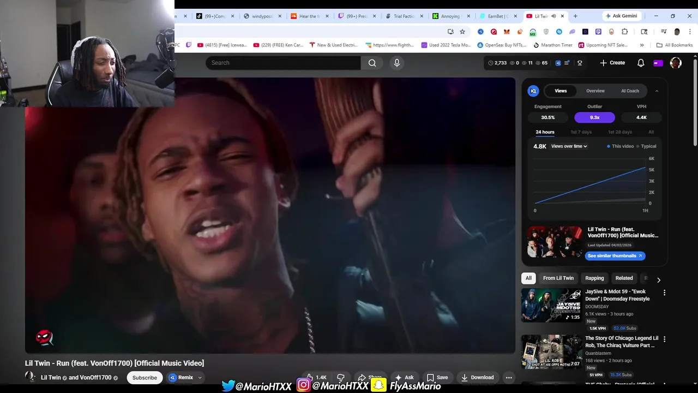Subscribe to Lil Twin channel
Image resolution: width=698 pixels, height=393 pixels.
[x=145, y=378]
